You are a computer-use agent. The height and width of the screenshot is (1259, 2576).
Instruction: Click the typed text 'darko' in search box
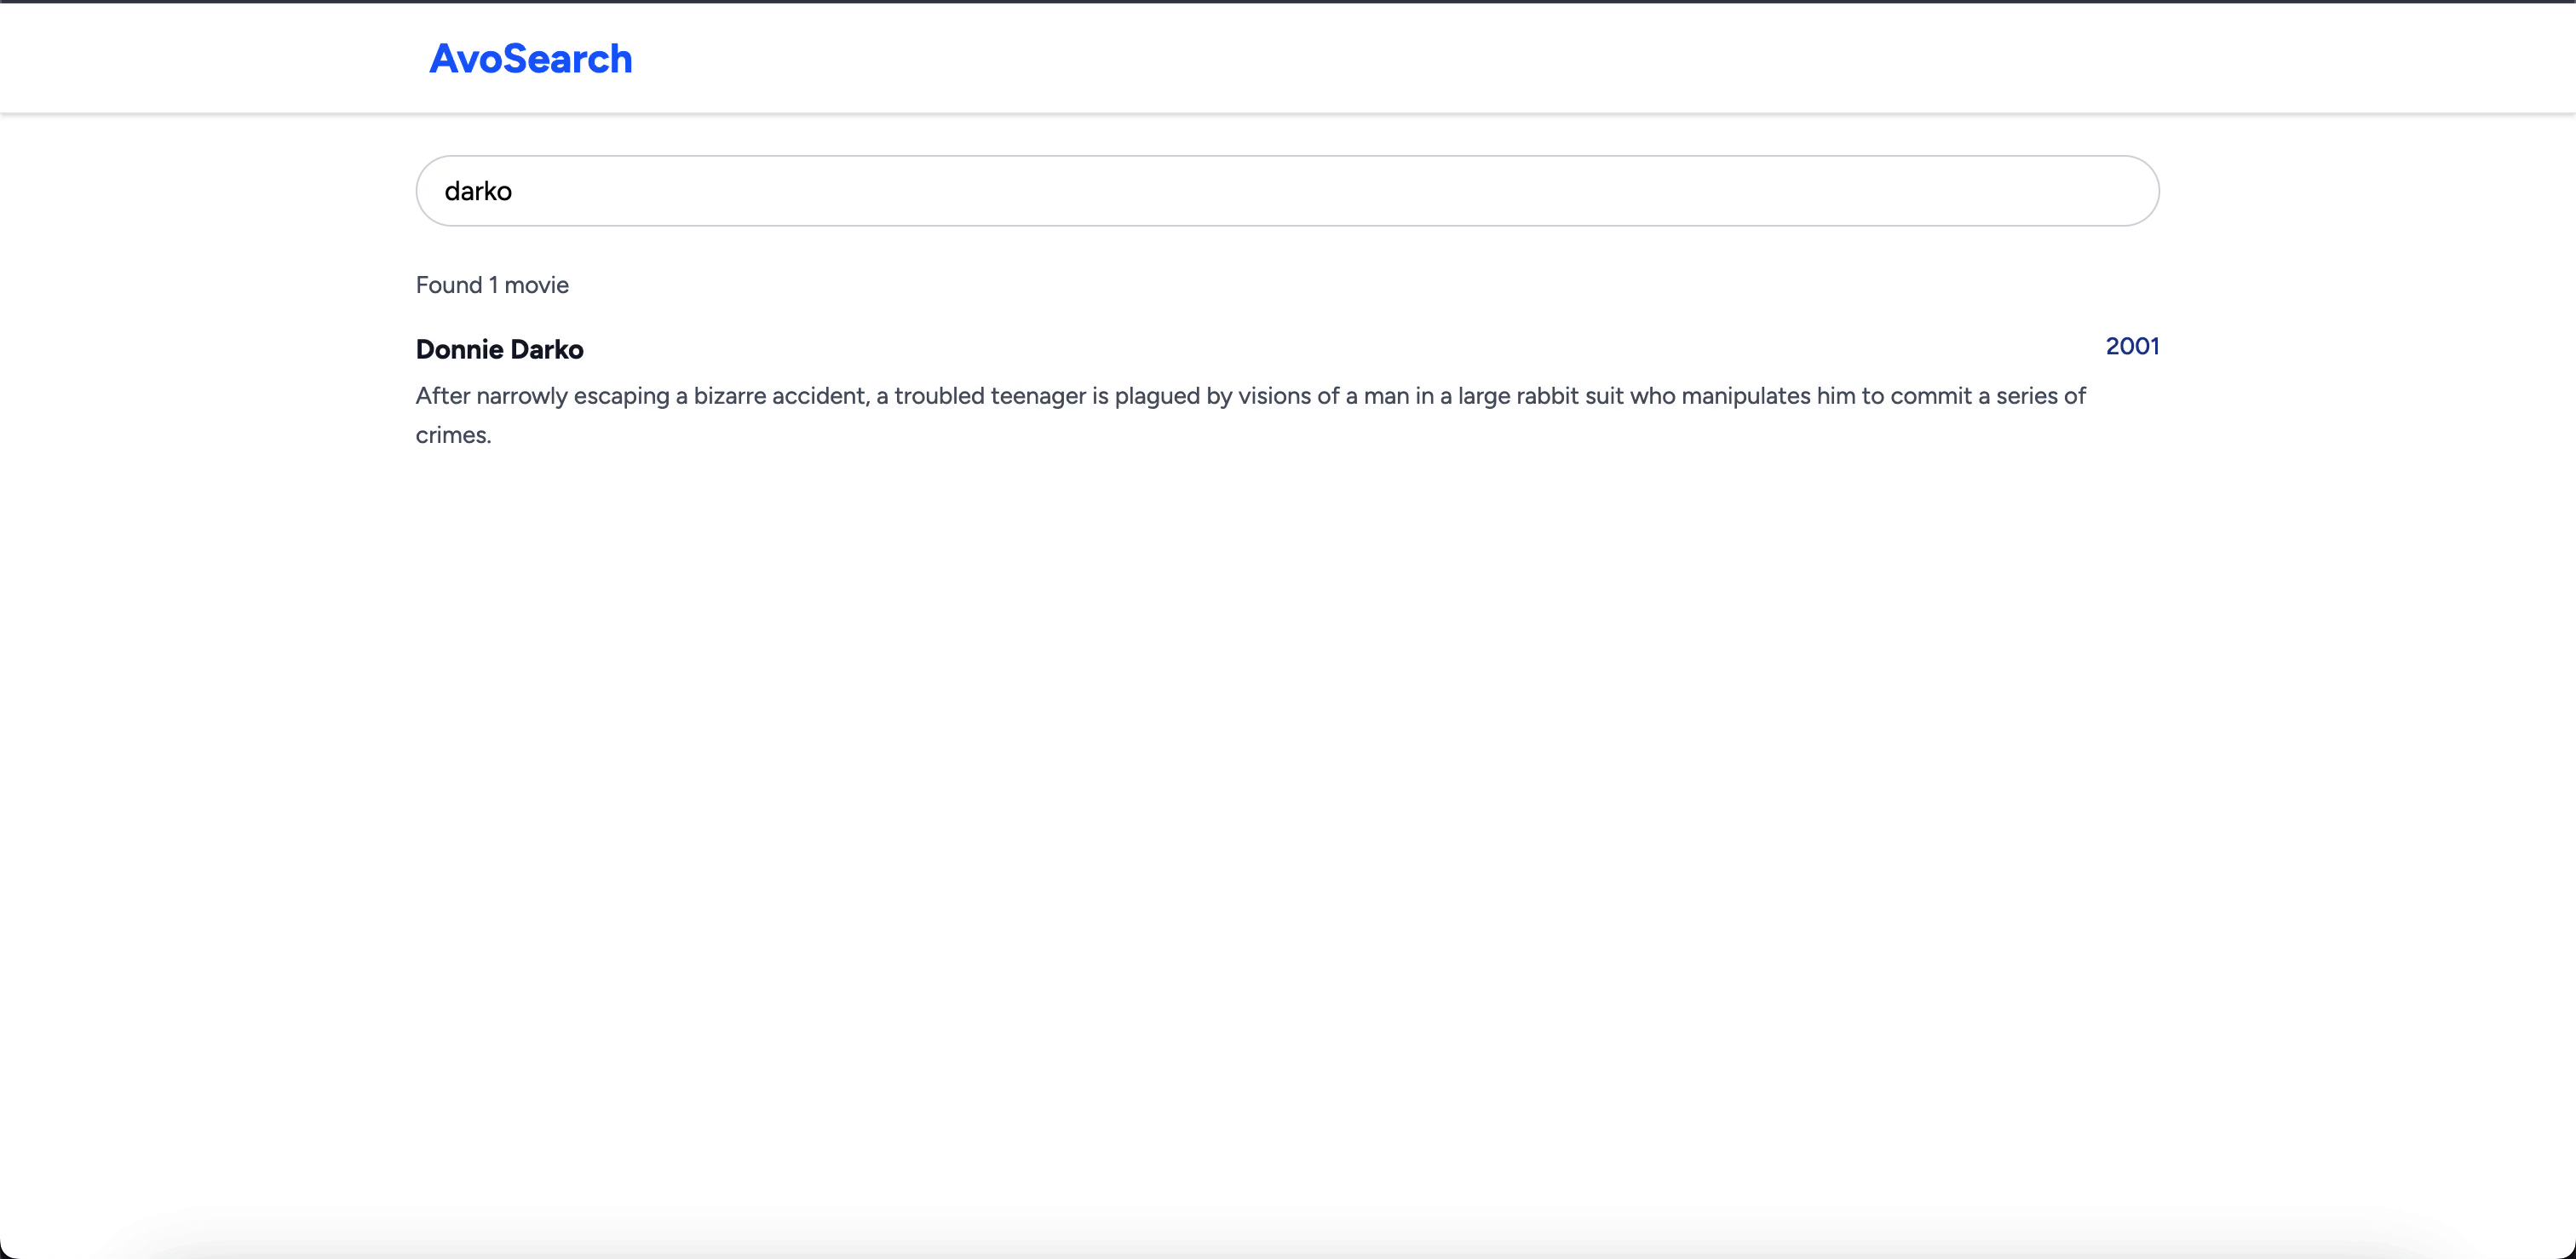tap(478, 191)
